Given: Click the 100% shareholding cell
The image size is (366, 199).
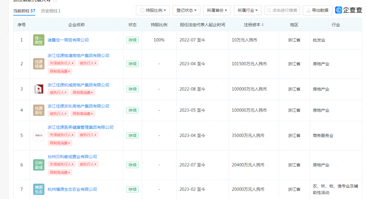Looking at the screenshot, I should 159,40.
